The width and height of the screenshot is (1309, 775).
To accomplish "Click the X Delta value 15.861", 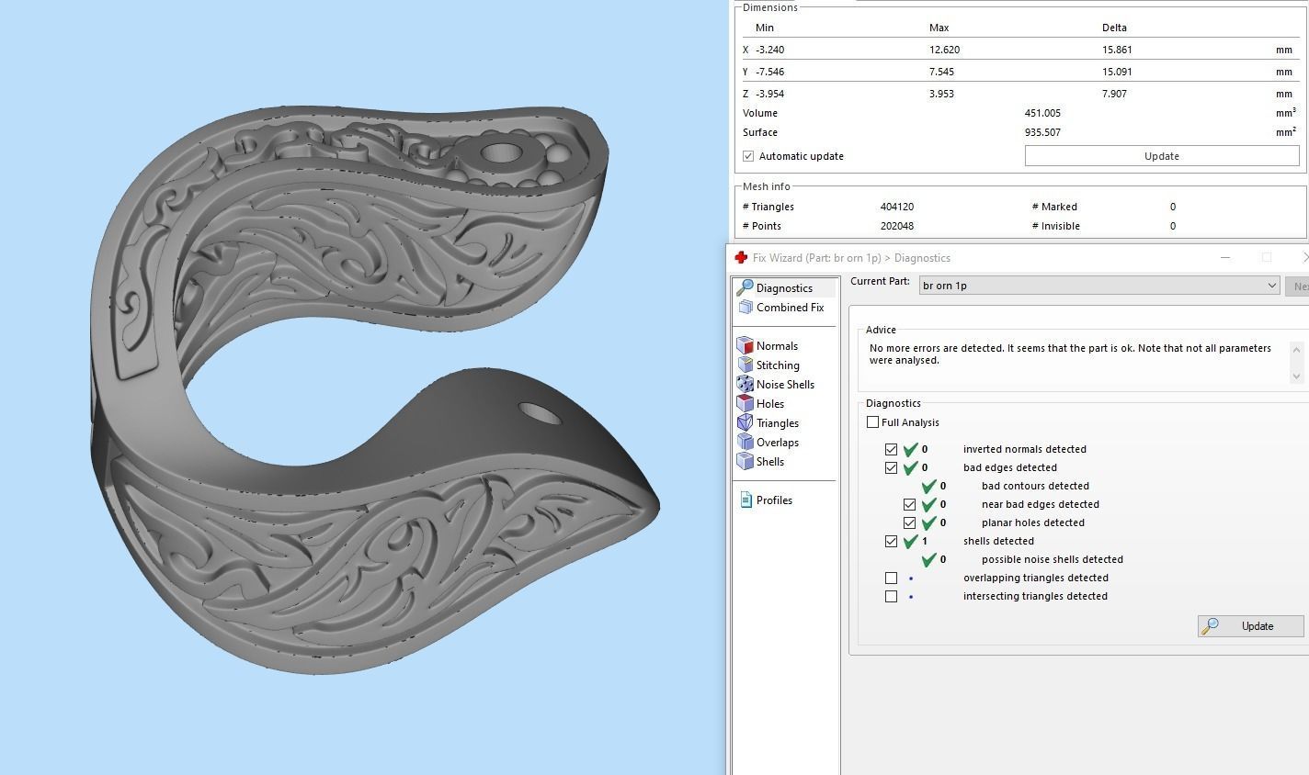I will click(1117, 50).
